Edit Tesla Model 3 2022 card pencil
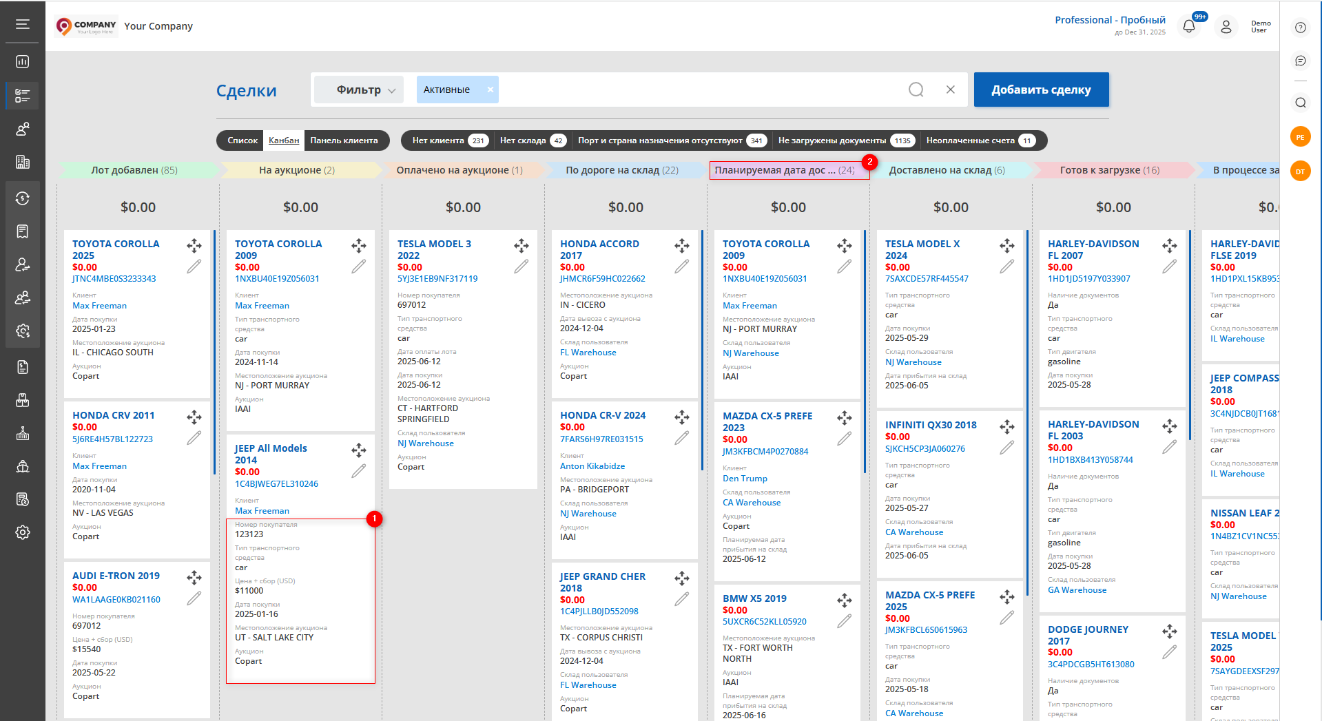Image resolution: width=1322 pixels, height=721 pixels. 521,267
